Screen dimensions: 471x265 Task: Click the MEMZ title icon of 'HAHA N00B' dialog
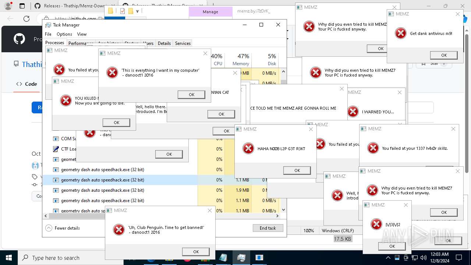pos(239,129)
